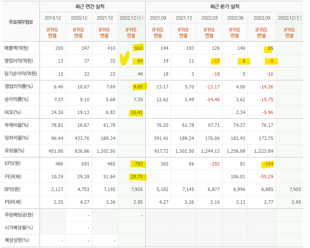Select the '영업이익(억원)' row label
310x248 pixels.
point(19,61)
